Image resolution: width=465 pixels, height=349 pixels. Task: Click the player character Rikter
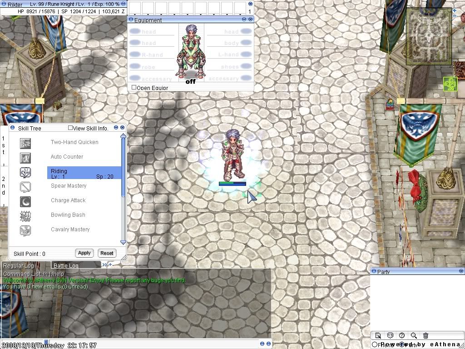tap(233, 155)
